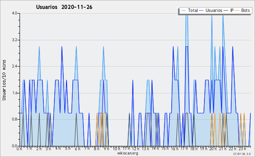Click the '12 h' x-axis label
Image resolution: width=255 pixels, height=157 pixels.
(136, 149)
